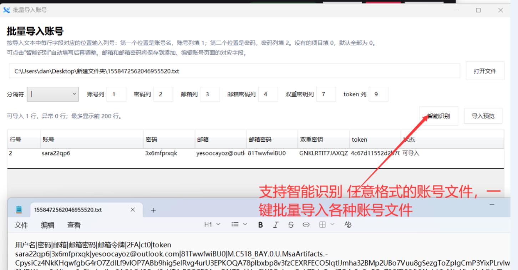Click the 行号 column header

pos(24,139)
